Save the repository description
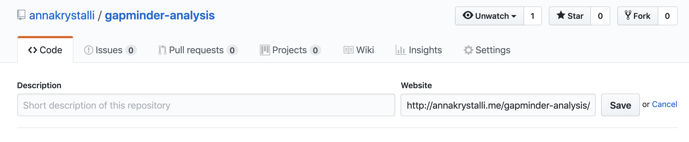Screen dimensions: 689x142 (620, 105)
